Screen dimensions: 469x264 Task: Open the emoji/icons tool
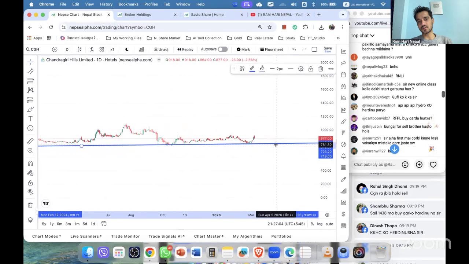point(30,128)
